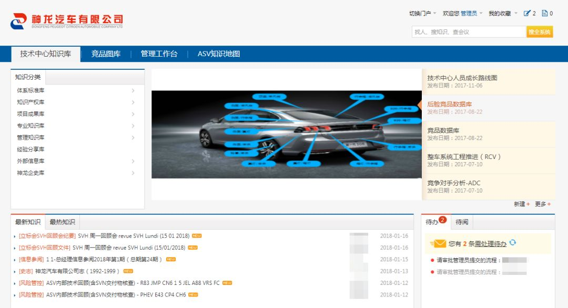Click the 新建 + link
Screen dimensions: 568x308
[x=522, y=204]
